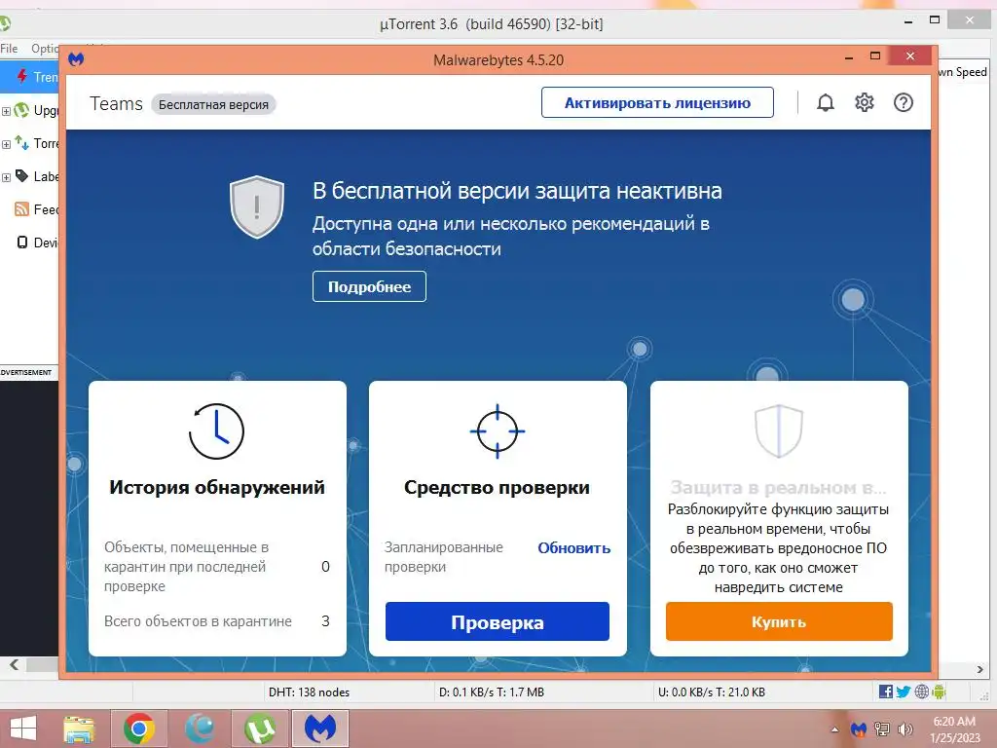
Task: Click DHT 138 nodes status text
Action: pyautogui.click(x=309, y=692)
